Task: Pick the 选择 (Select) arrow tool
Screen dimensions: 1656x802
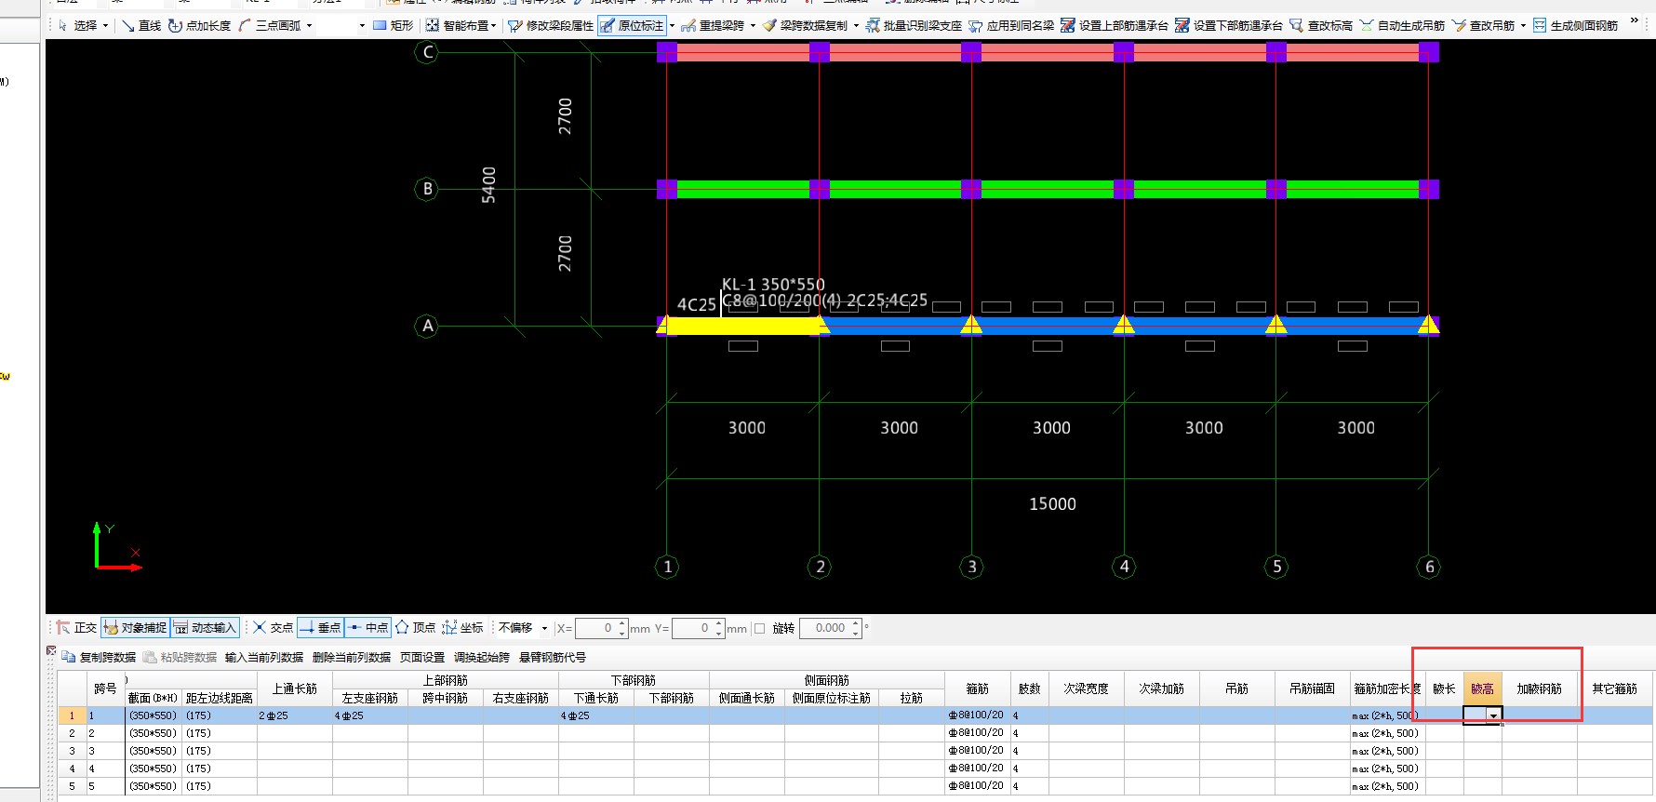Action: pyautogui.click(x=77, y=25)
